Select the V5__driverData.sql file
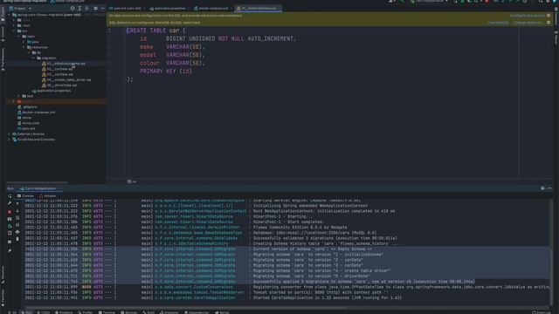This screenshot has height=314, width=559. click(59, 85)
